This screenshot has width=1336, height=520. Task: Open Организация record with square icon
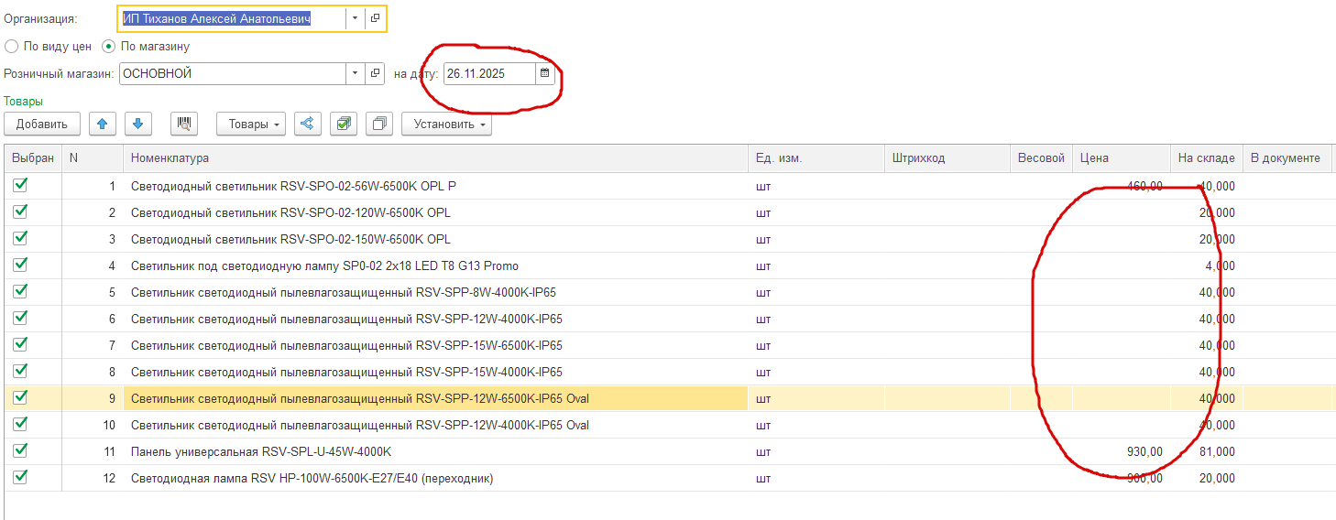click(x=375, y=18)
